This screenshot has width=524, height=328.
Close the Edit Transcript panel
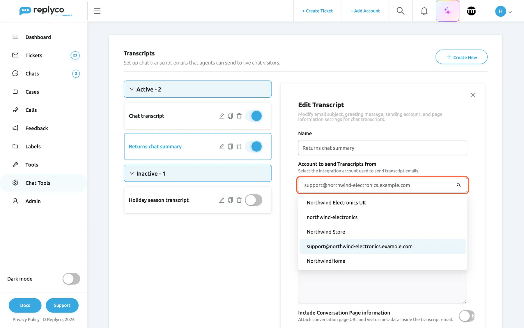473,95
